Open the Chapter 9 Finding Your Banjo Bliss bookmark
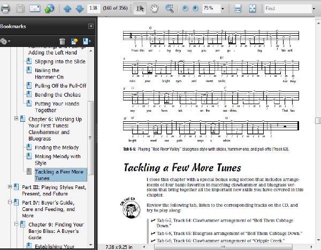This screenshot has height=250, width=321. 56,231
